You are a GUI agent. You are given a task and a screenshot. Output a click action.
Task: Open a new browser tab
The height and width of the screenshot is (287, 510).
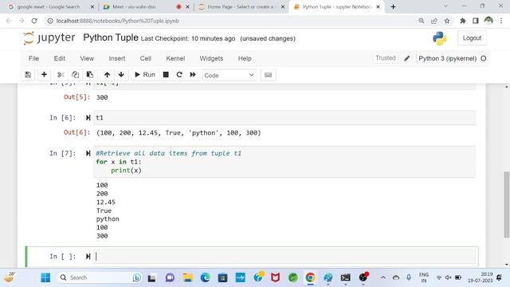tap(393, 7)
